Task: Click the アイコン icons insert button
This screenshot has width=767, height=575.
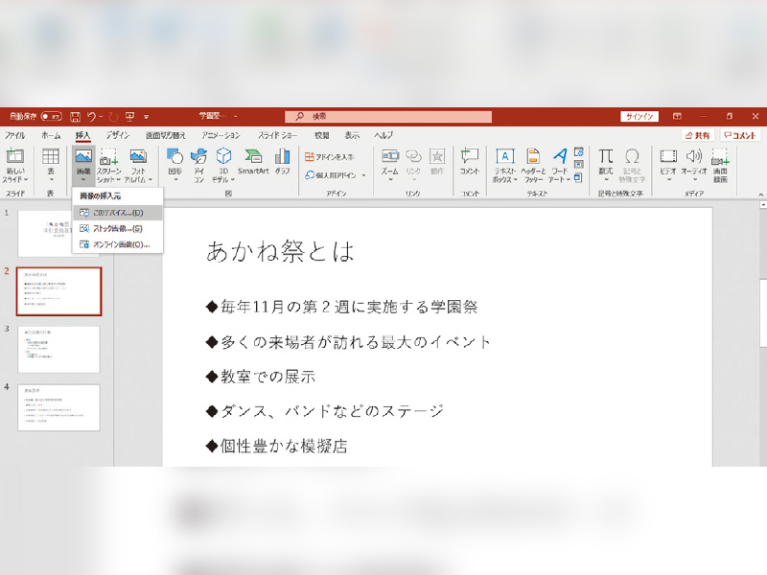Action: coord(198,163)
